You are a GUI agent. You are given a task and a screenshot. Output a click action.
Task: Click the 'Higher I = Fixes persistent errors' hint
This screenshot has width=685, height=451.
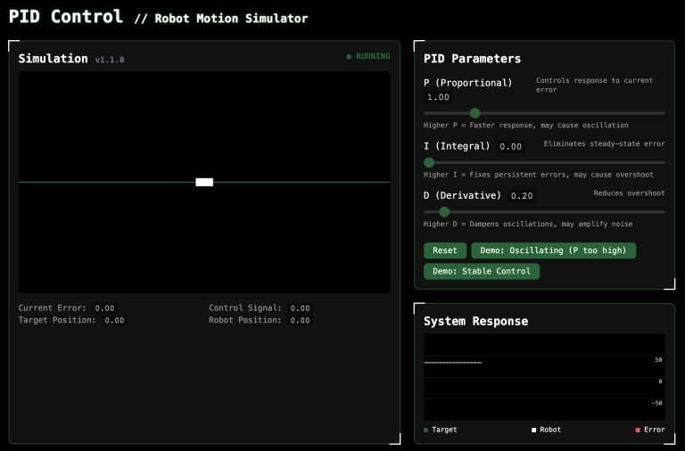pyautogui.click(x=538, y=175)
